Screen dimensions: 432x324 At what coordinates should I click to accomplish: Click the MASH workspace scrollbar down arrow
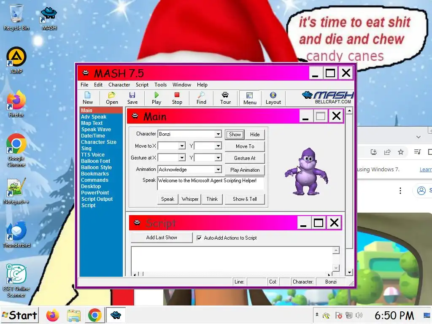tap(349, 273)
